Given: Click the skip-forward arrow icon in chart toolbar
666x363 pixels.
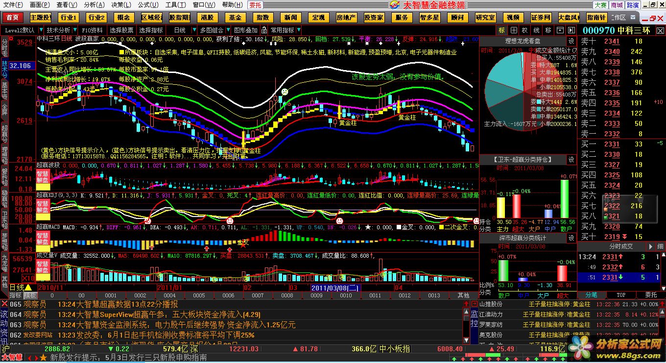Looking at the screenshot, I should [x=571, y=30].
